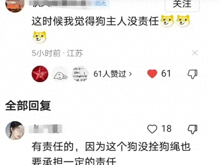
Task: Unlike the comment with red heart
Action: [152, 74]
